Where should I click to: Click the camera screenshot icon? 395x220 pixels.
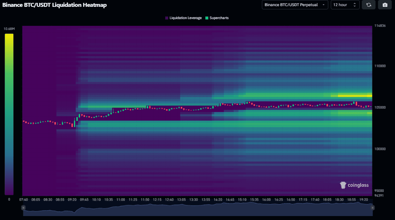click(x=385, y=5)
